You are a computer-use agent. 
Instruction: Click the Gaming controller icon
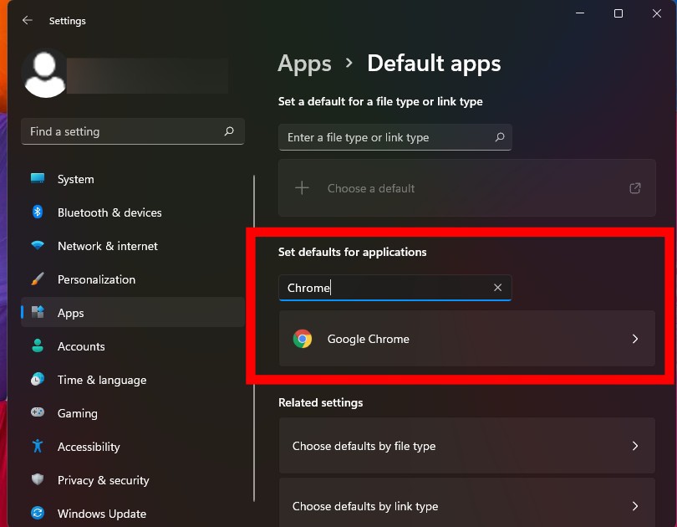coord(38,412)
